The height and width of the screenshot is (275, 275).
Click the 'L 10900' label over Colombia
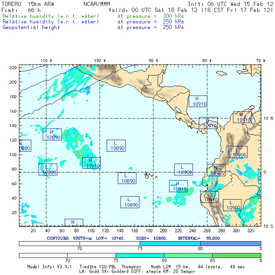[238, 152]
